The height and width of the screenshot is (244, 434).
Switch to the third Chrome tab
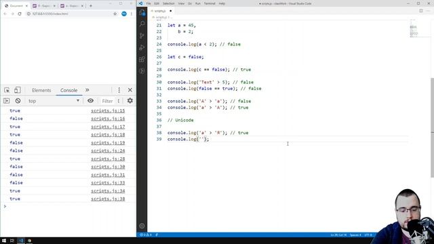click(72, 6)
